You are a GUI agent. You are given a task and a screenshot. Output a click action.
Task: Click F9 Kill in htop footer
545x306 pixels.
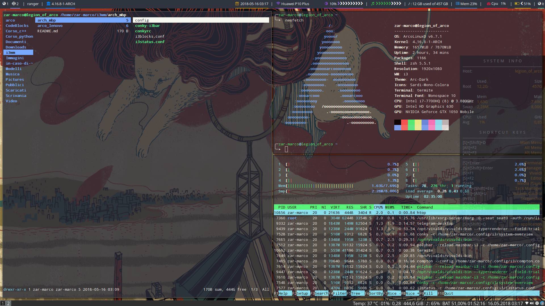[428, 293]
